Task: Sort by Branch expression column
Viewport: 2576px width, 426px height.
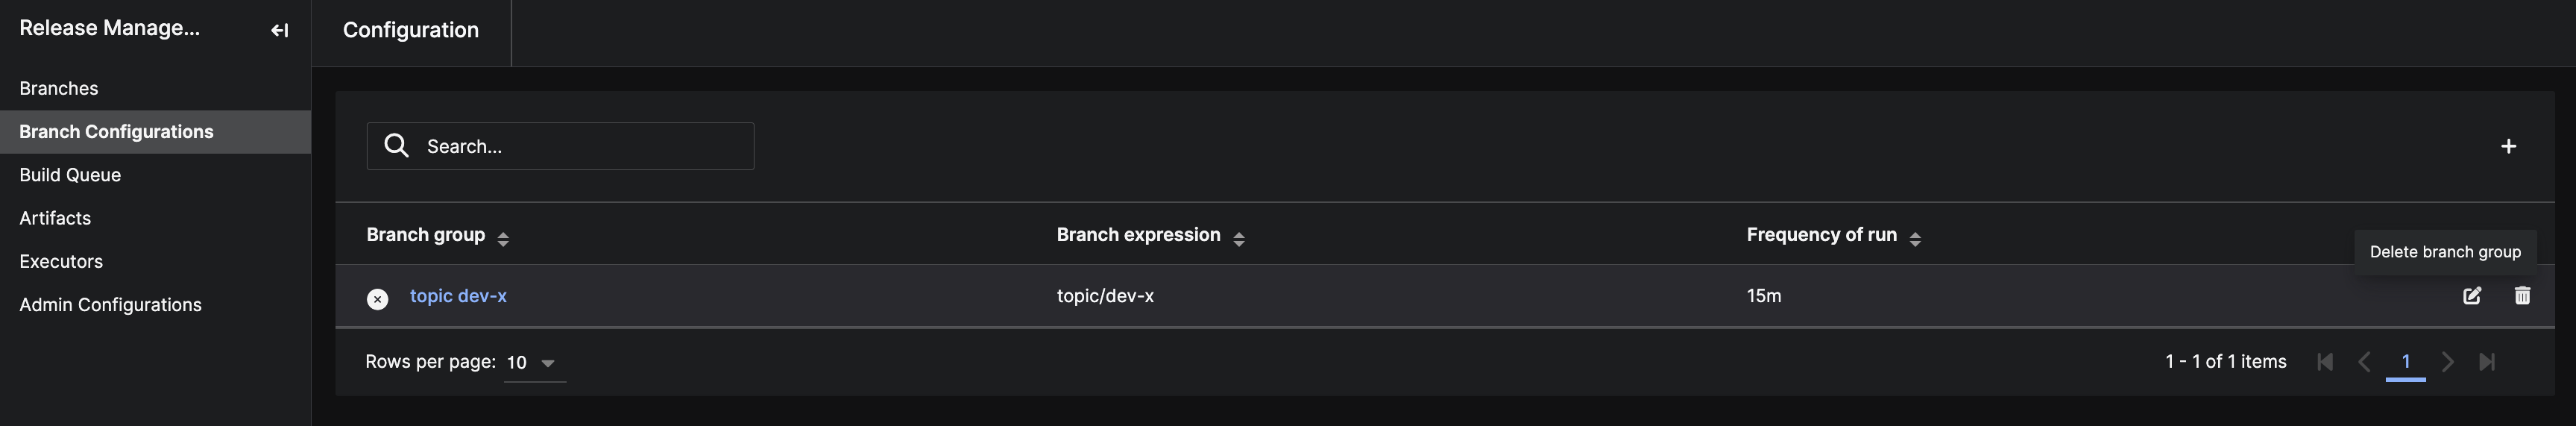Action: [1238, 237]
